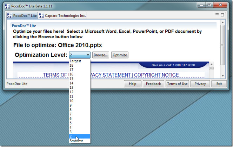Choose optimization level 12

[80, 92]
